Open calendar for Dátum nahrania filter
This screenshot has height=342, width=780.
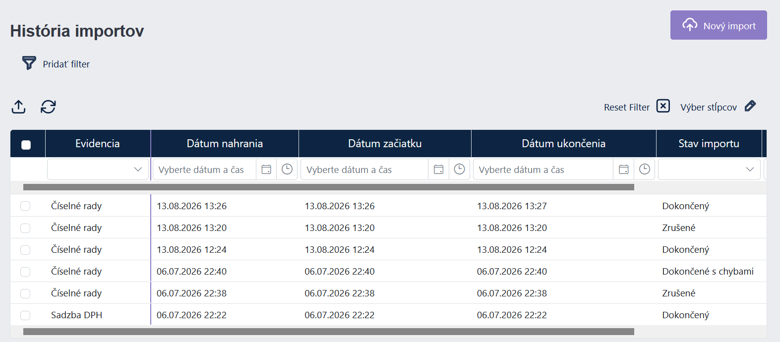(266, 170)
